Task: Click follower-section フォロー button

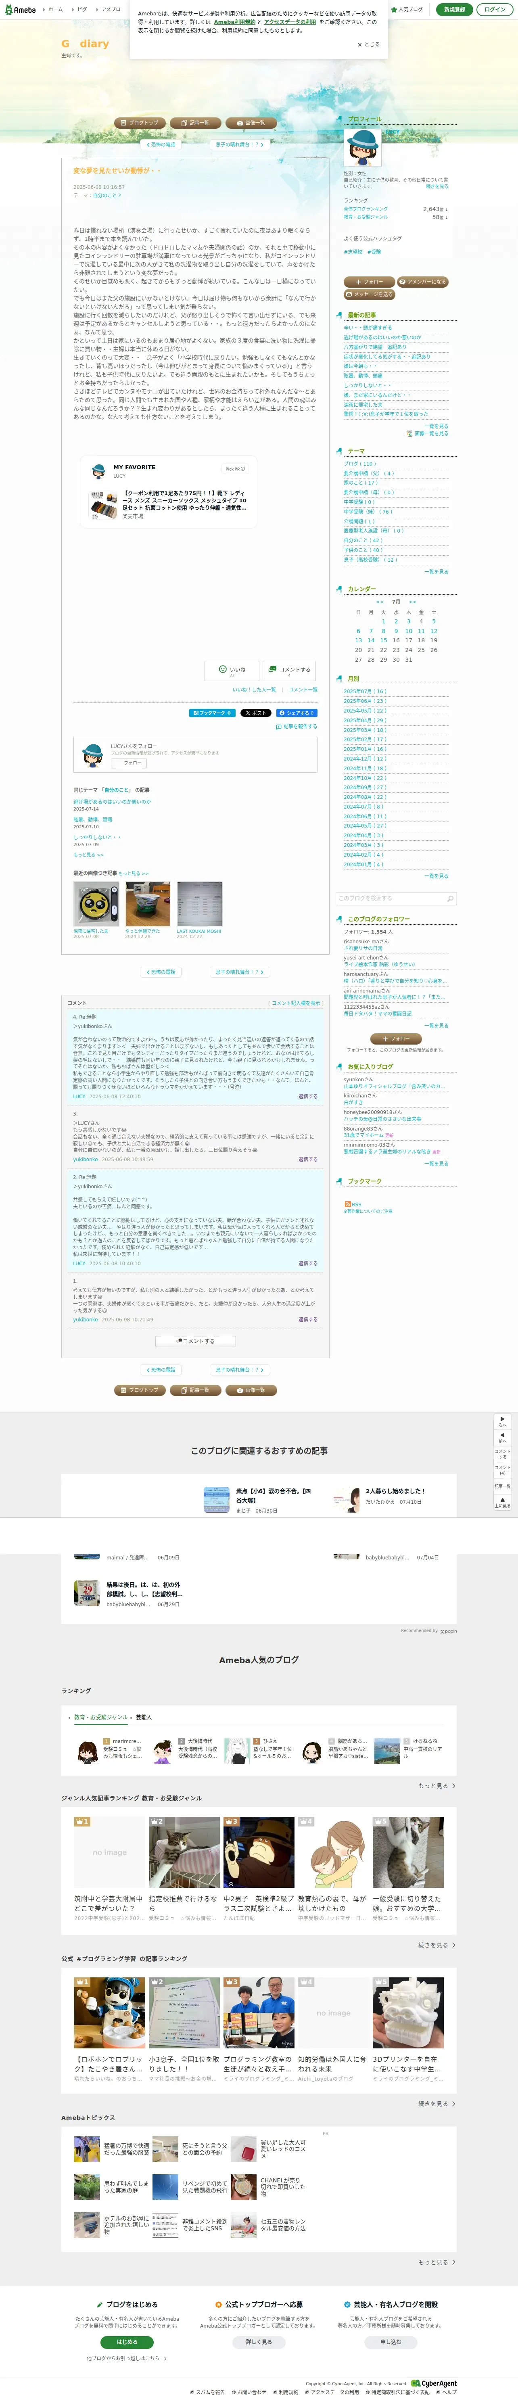Action: point(396,1039)
